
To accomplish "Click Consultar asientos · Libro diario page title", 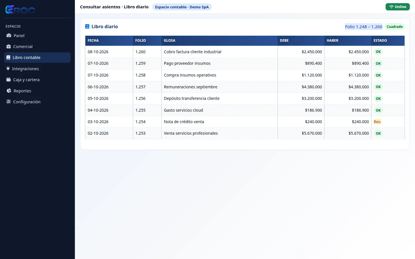I will pos(114,7).
